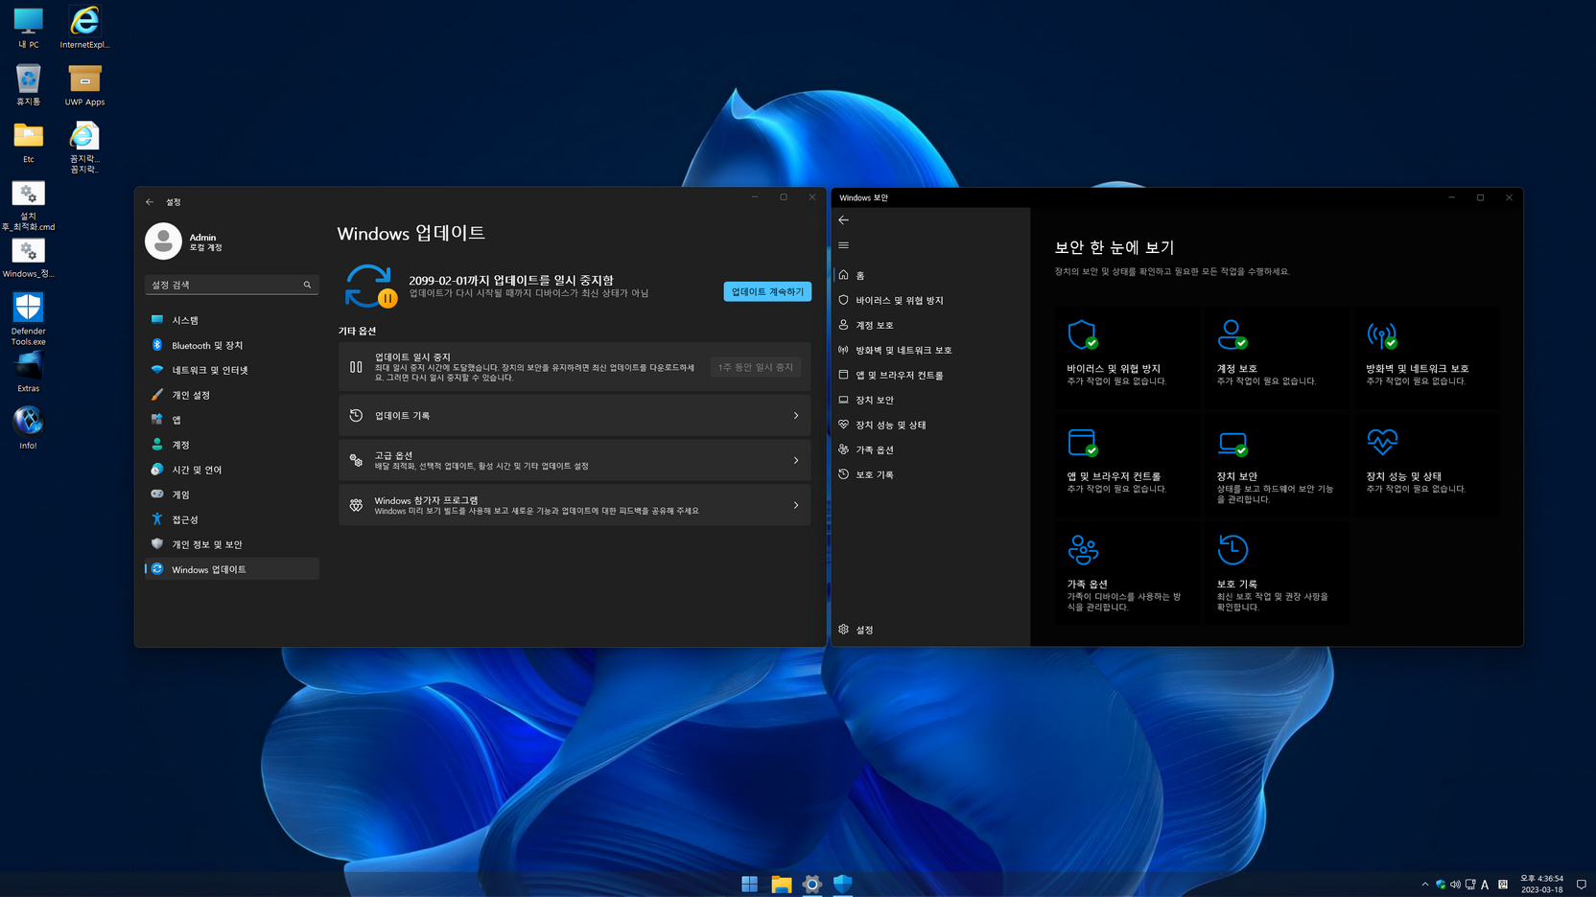Open UWP Apps desktop icon
Image resolution: width=1596 pixels, height=897 pixels.
(84, 85)
